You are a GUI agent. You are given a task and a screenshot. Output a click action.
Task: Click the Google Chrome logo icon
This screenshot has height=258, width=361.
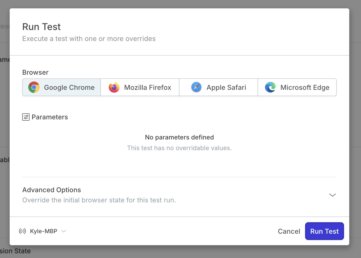pyautogui.click(x=34, y=87)
